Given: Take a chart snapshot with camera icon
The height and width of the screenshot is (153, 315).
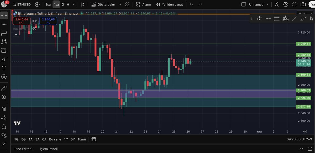Looking at the screenshot, I should pos(303,4).
